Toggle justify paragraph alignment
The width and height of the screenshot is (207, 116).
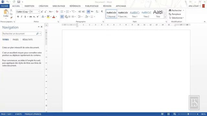(x=72, y=17)
